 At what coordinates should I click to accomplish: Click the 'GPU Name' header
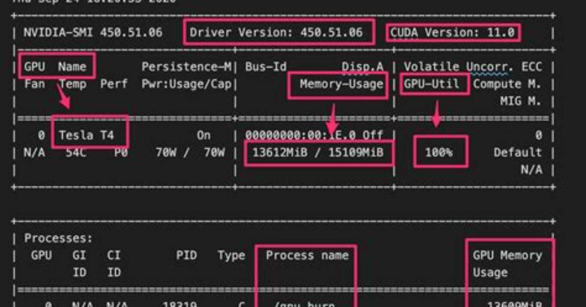(x=55, y=67)
